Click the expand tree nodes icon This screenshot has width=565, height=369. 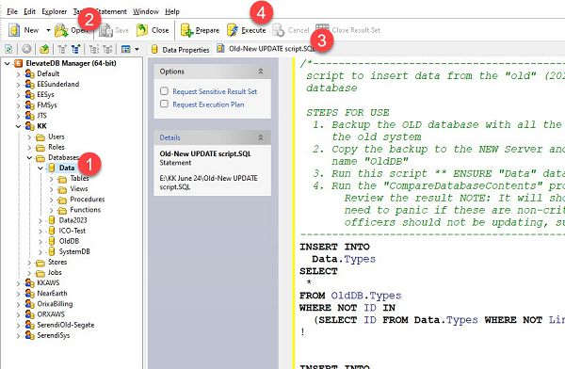click(x=62, y=49)
